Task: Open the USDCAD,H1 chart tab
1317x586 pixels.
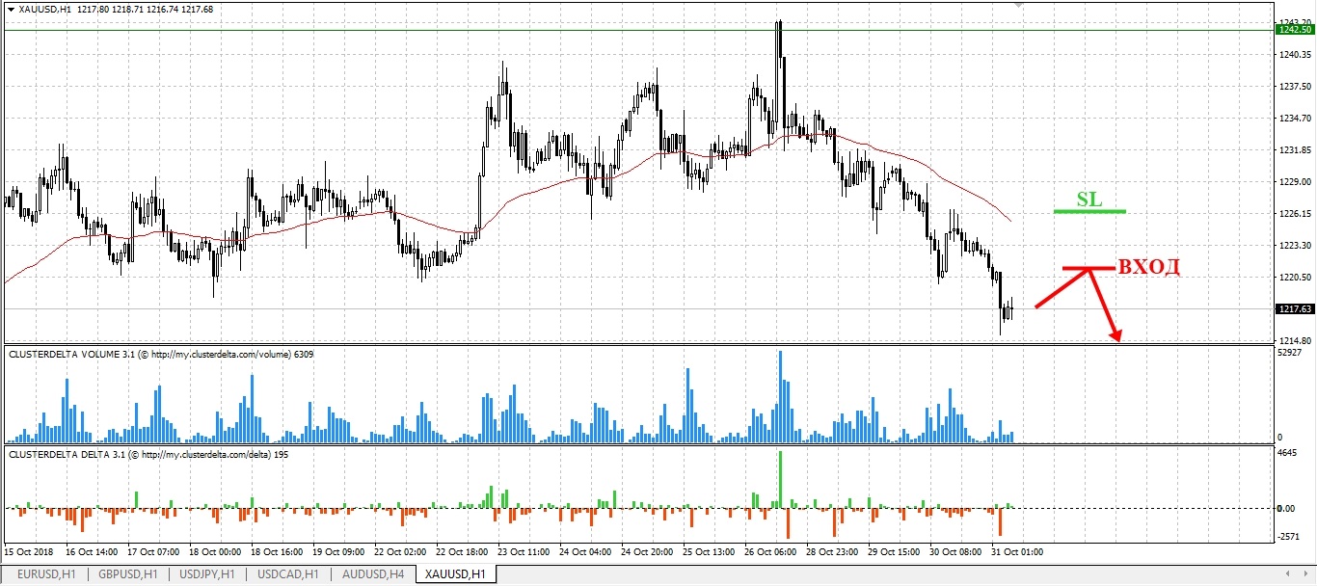Action: pyautogui.click(x=286, y=574)
